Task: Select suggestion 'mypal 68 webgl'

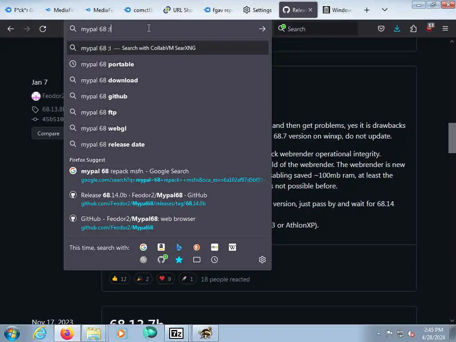Action: click(x=167, y=128)
